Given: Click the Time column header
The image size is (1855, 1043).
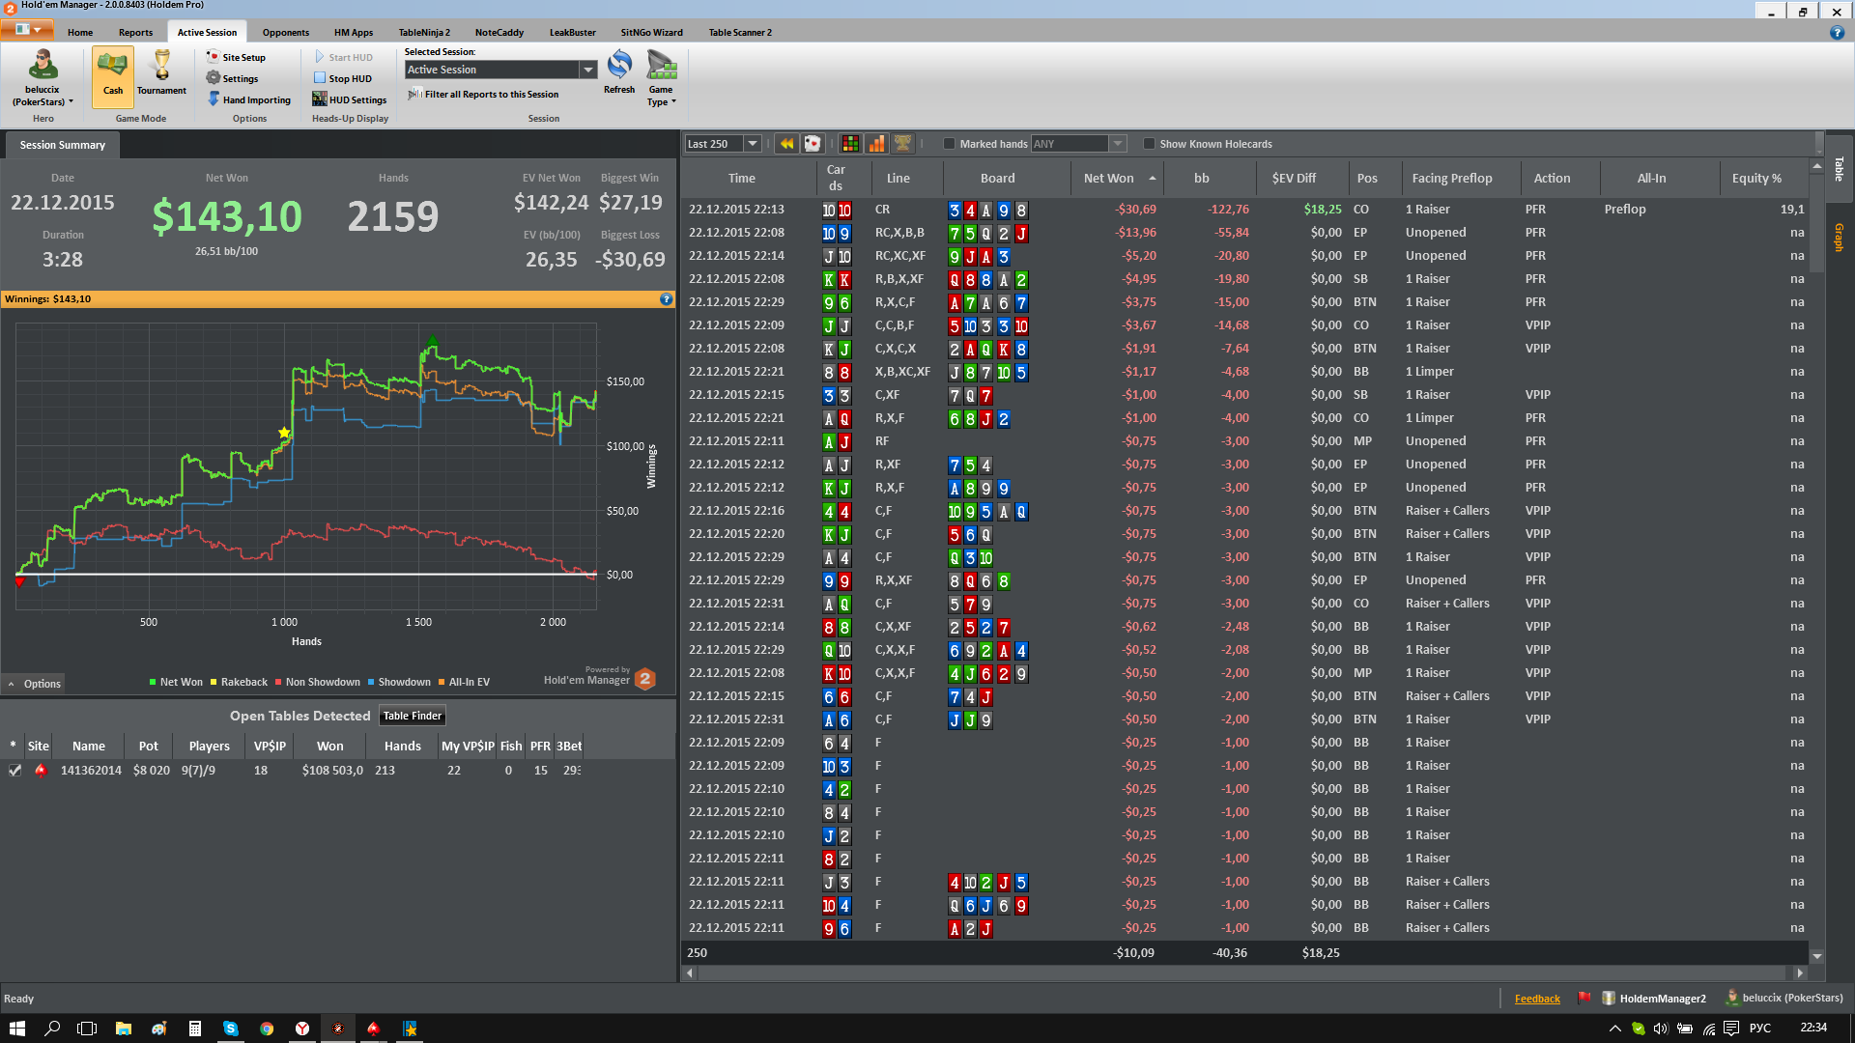Looking at the screenshot, I should (742, 178).
